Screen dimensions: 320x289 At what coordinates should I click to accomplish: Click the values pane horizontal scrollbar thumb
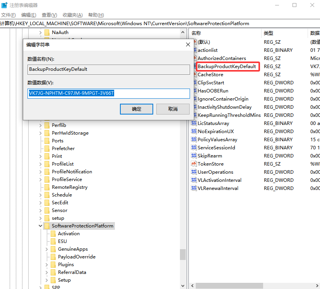(229, 286)
